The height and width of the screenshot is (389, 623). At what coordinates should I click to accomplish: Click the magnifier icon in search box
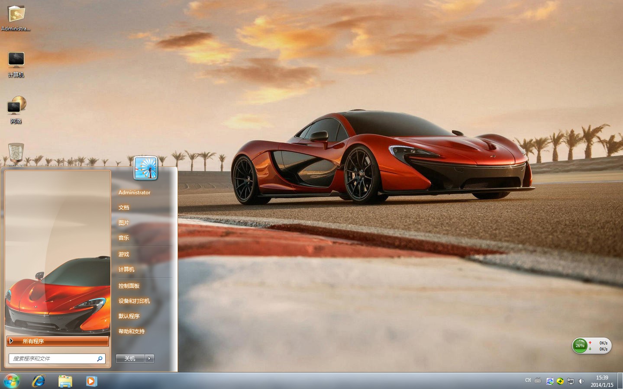(100, 359)
